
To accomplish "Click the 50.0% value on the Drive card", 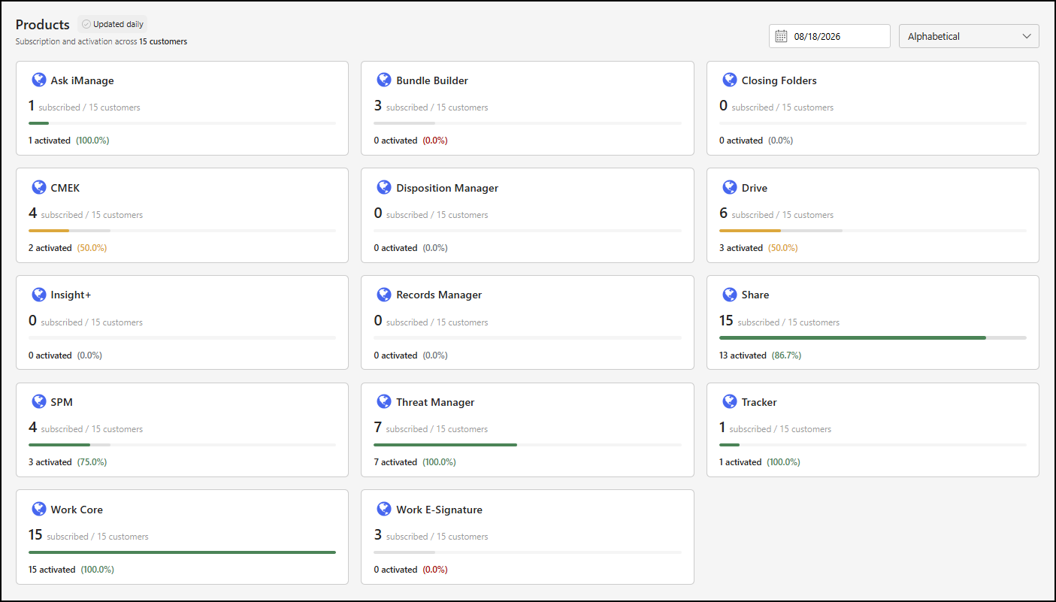I will 782,248.
